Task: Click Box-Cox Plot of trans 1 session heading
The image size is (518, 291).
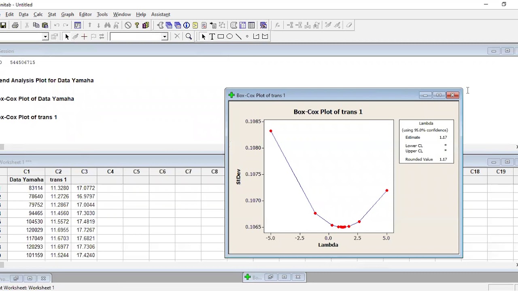Action: tap(28, 117)
